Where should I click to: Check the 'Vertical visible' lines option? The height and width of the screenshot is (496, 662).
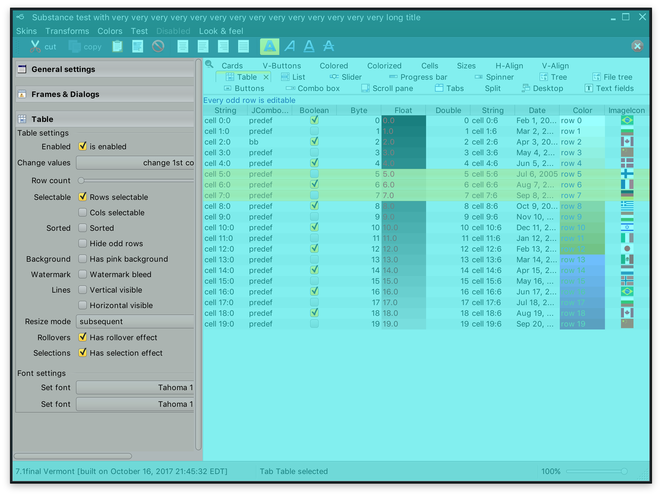click(83, 290)
